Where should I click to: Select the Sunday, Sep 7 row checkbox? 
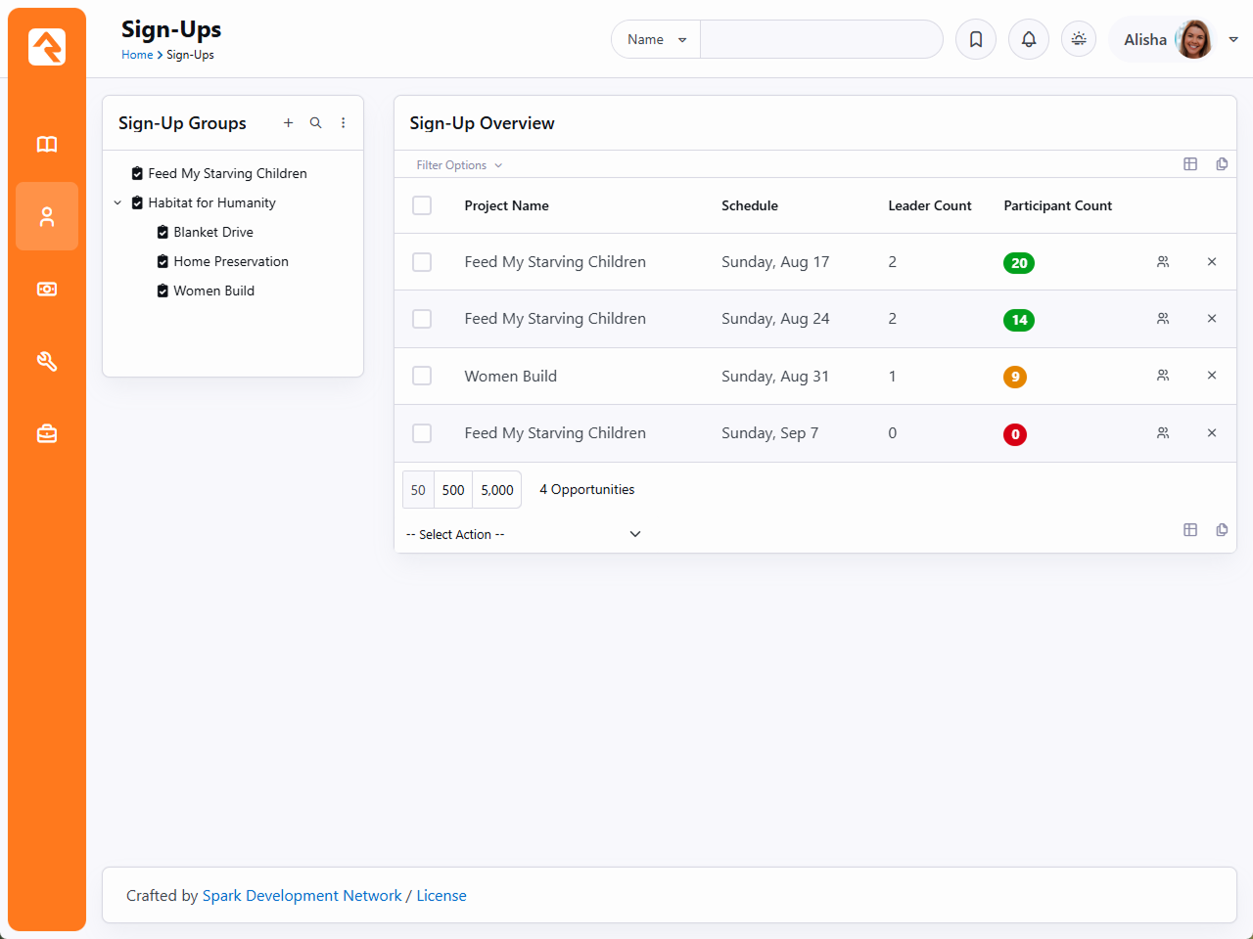[x=422, y=433]
